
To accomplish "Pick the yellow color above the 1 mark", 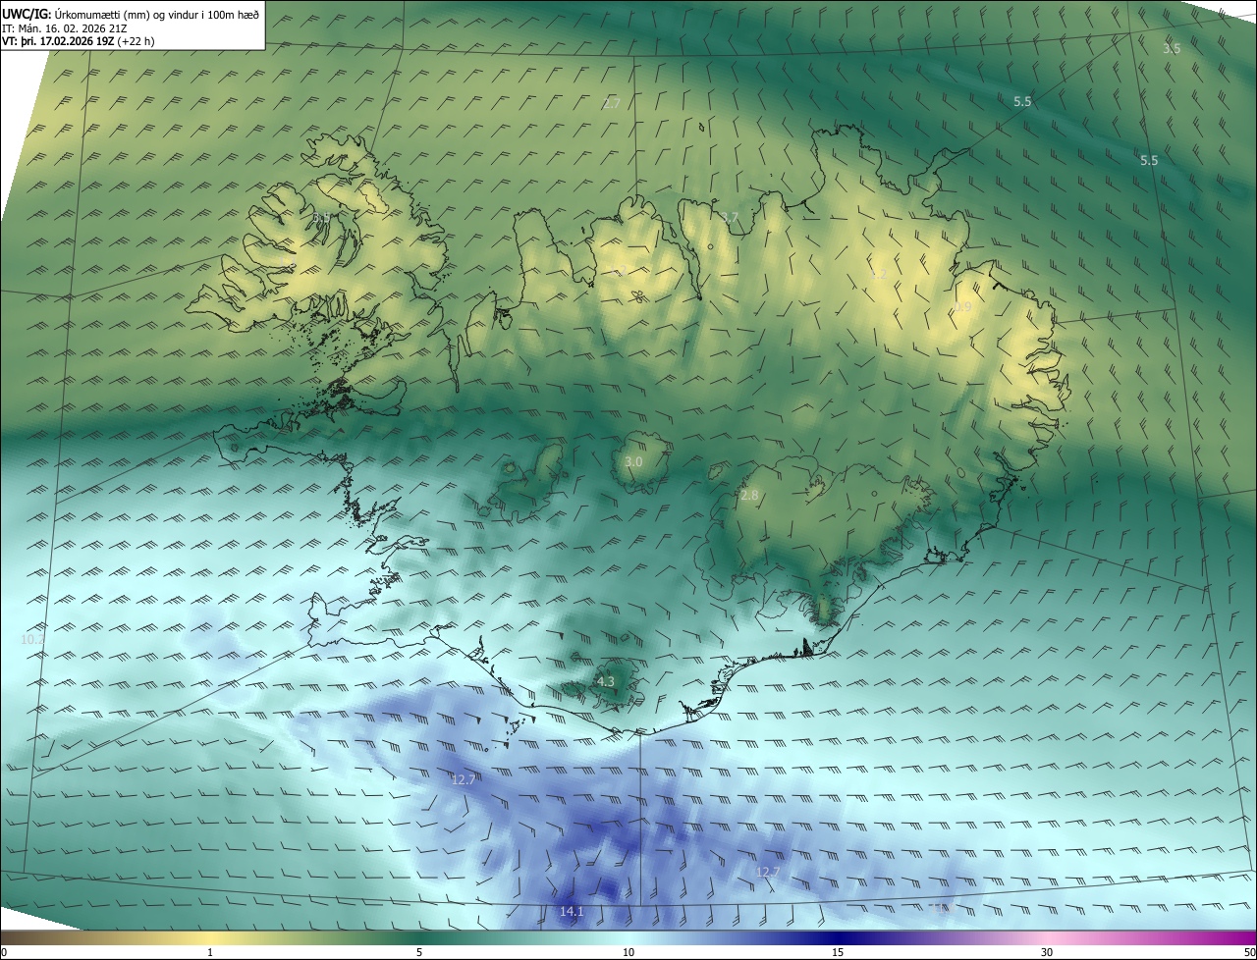I will pos(210,937).
